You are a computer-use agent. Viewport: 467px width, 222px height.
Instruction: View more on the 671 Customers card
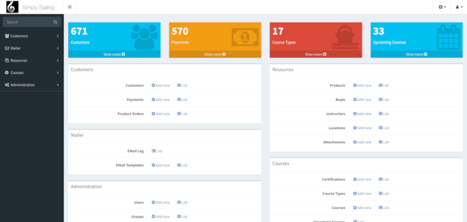point(114,54)
